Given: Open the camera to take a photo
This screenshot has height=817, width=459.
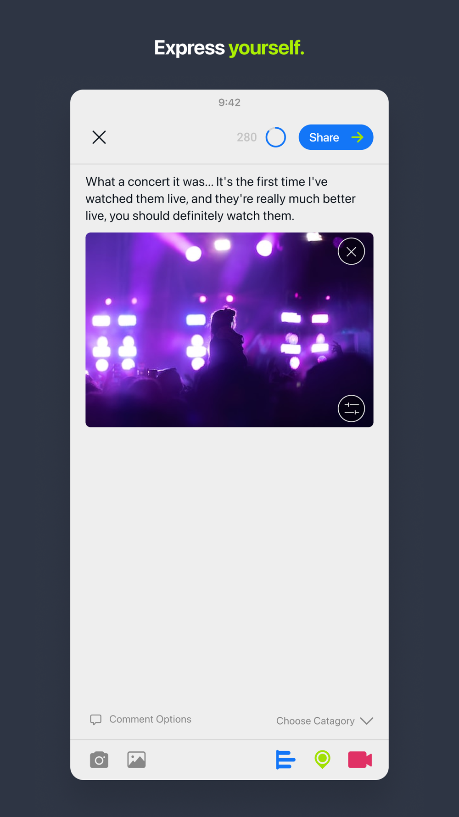Looking at the screenshot, I should tap(99, 760).
